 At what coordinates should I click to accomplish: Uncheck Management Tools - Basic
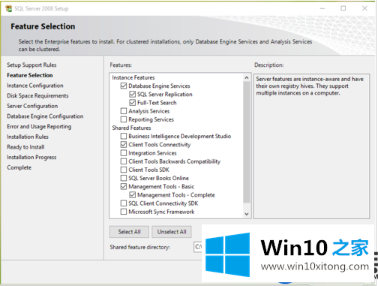pyautogui.click(x=124, y=187)
